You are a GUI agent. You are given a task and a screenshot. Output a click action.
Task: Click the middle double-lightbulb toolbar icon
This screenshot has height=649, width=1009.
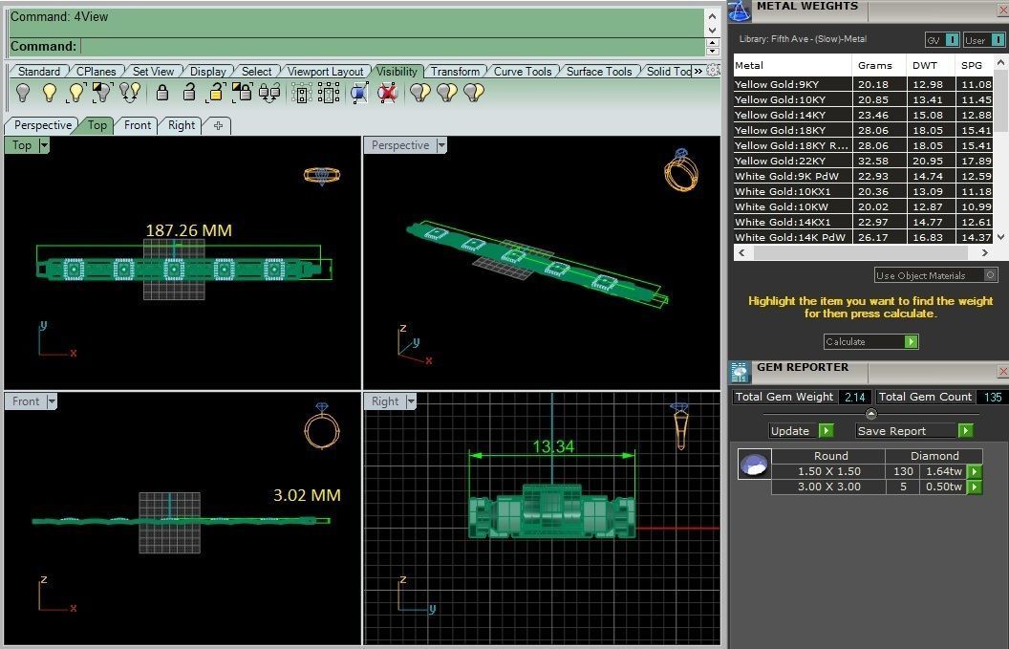click(447, 93)
